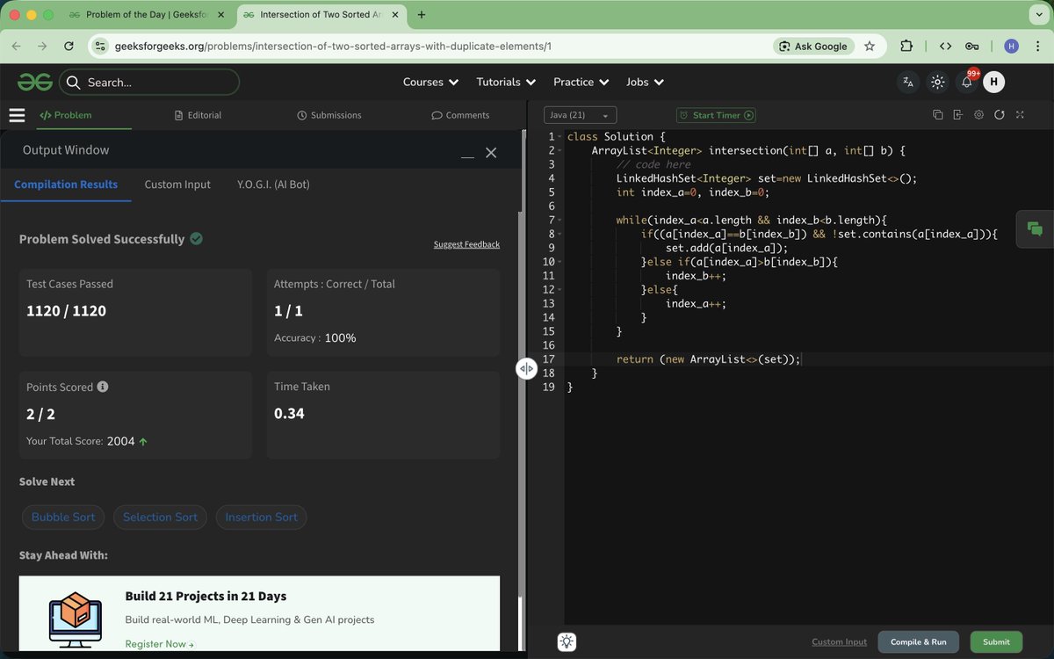Click the Build 21 Projects thumbnail image

[x=76, y=620]
